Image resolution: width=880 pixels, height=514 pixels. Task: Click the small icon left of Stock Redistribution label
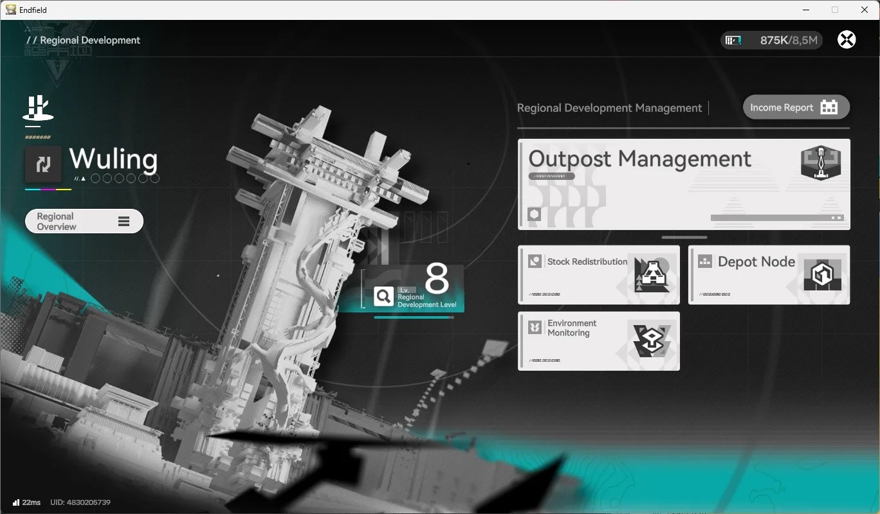point(535,261)
